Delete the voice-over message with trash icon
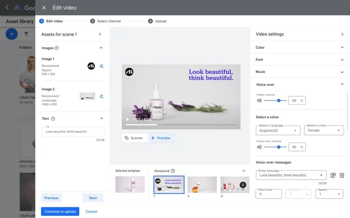The image size is (350, 218). coord(342,175)
